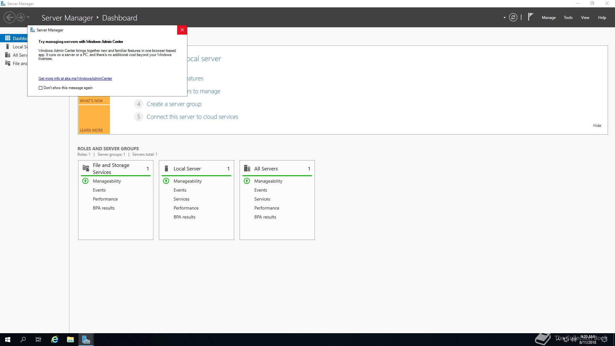Viewport: 615px width, 346px height.
Task: Open Action Center notification icon
Action: point(604,340)
